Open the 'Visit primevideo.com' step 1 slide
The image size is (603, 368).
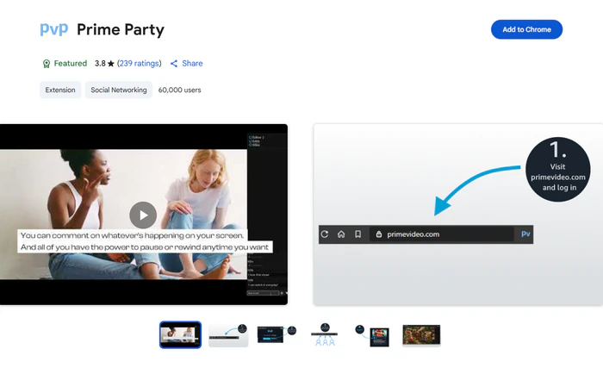coord(457,214)
